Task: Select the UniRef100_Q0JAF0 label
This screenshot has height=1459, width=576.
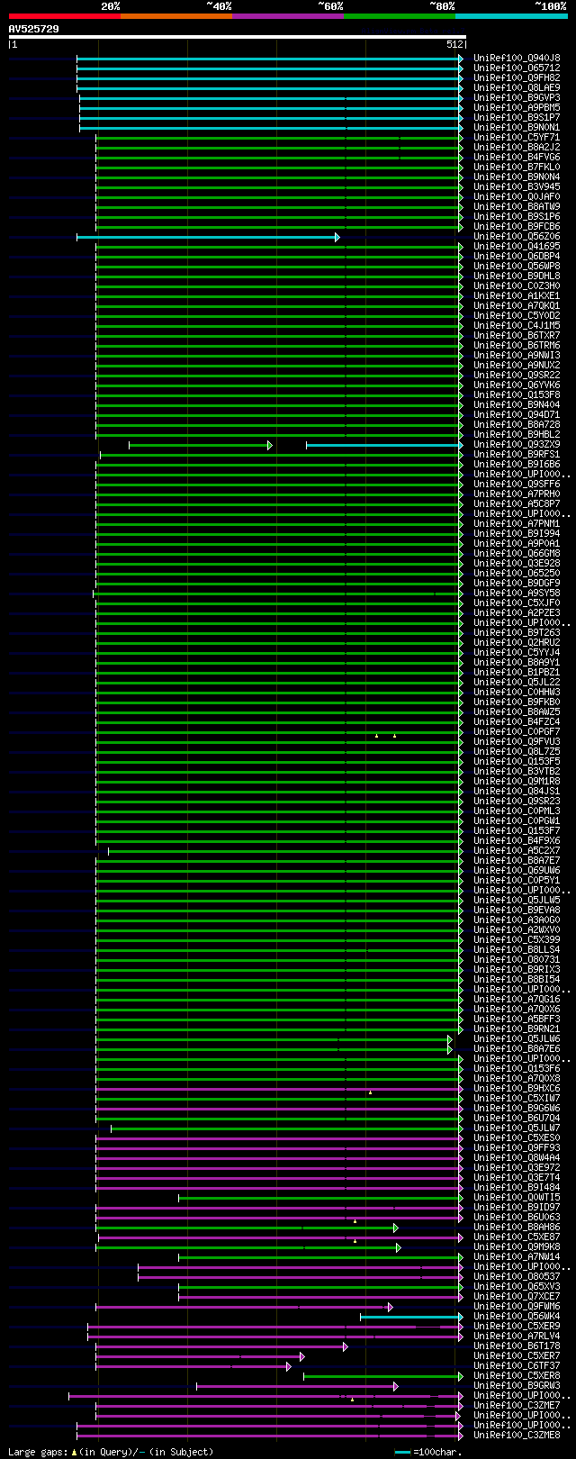Action: (x=517, y=196)
